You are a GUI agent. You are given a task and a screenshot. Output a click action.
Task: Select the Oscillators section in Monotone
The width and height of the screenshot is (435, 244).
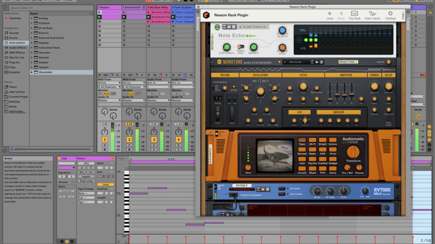(x=260, y=75)
